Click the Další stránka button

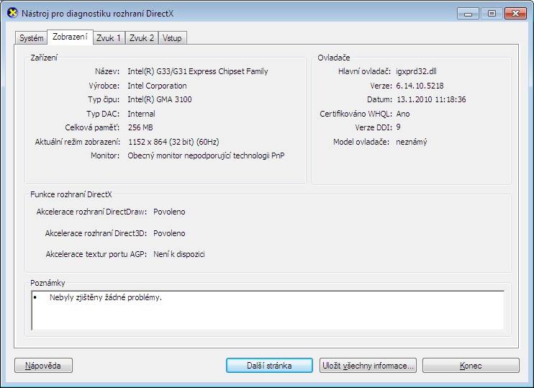[269, 366]
